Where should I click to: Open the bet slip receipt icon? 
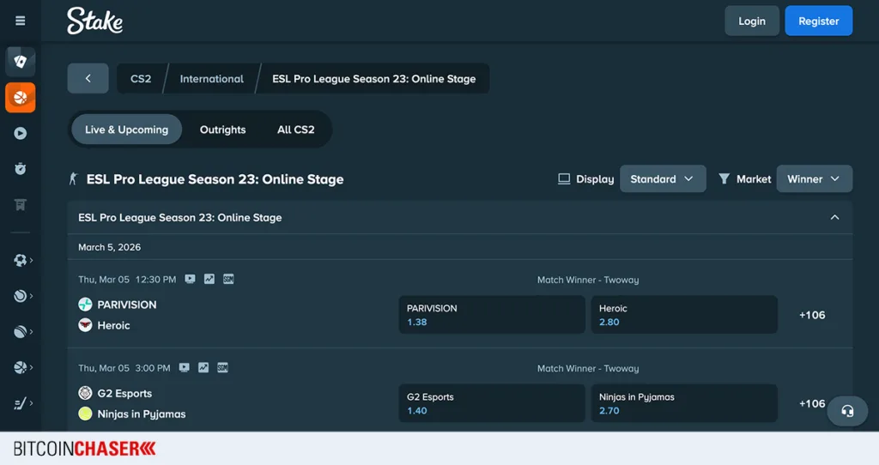(21, 204)
